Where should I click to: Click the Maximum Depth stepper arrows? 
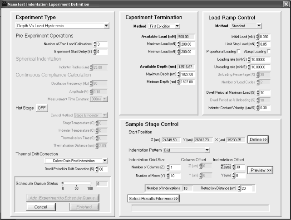[x=178, y=74]
